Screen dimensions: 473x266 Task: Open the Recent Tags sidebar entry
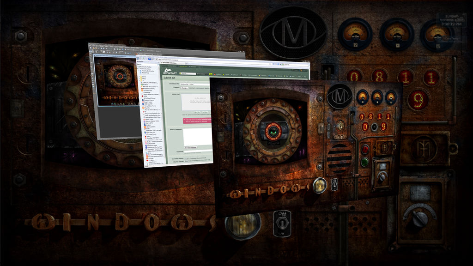145,73
